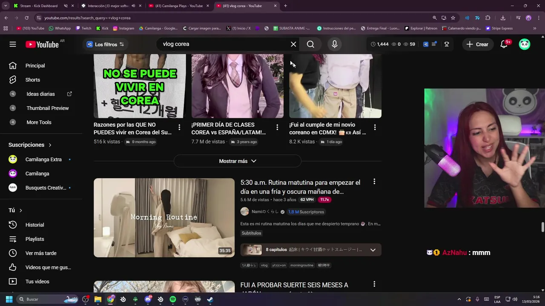
Task: Expand the Tú section
Action: click(x=15, y=210)
